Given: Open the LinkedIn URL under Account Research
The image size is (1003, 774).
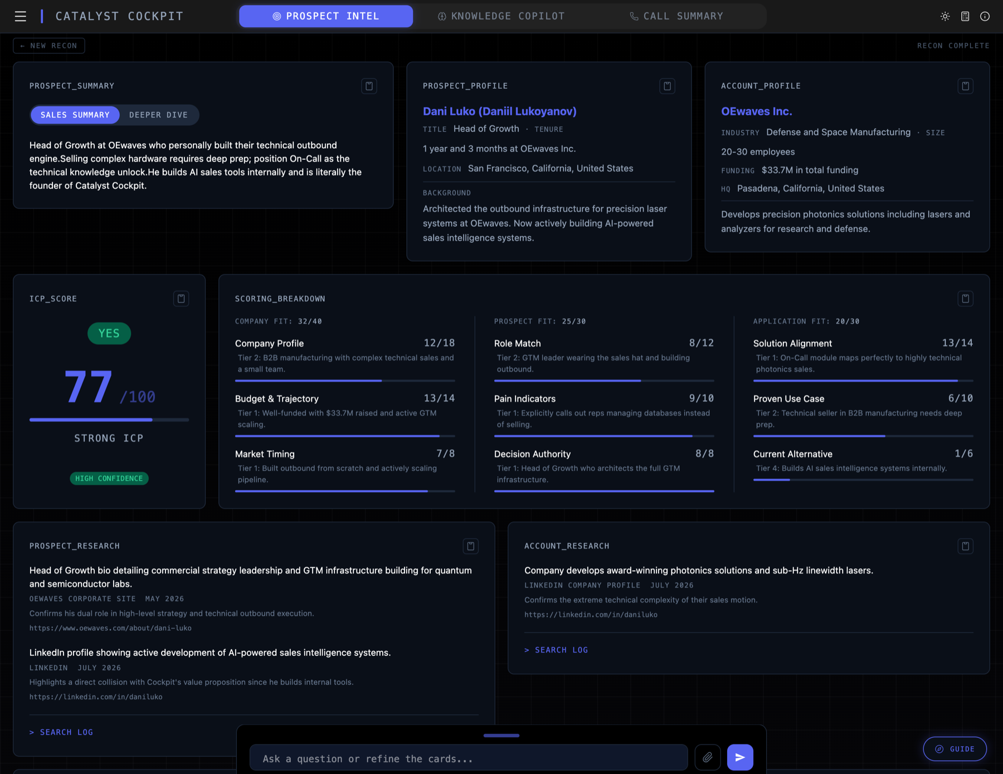Looking at the screenshot, I should (591, 615).
